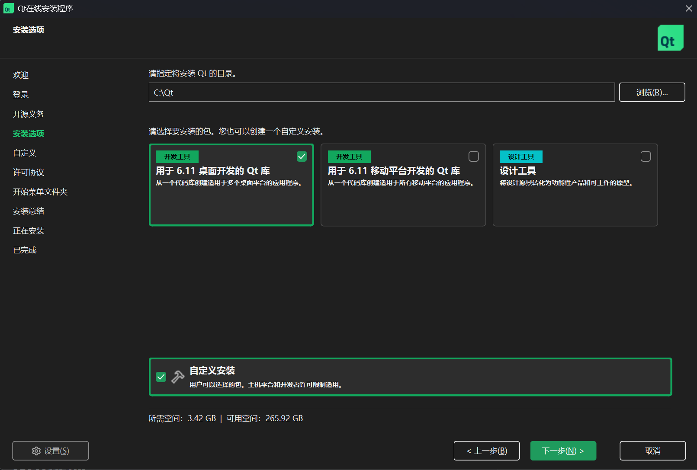The image size is (697, 470).
Task: Click the 用于 6.11 移动平台开发的 Qt 库 title
Action: (x=394, y=171)
